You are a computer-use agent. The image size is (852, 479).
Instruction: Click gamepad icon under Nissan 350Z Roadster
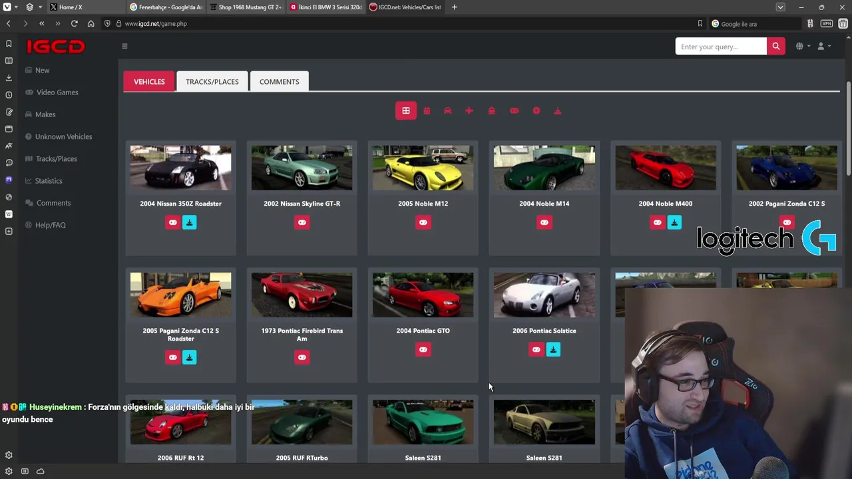point(172,222)
